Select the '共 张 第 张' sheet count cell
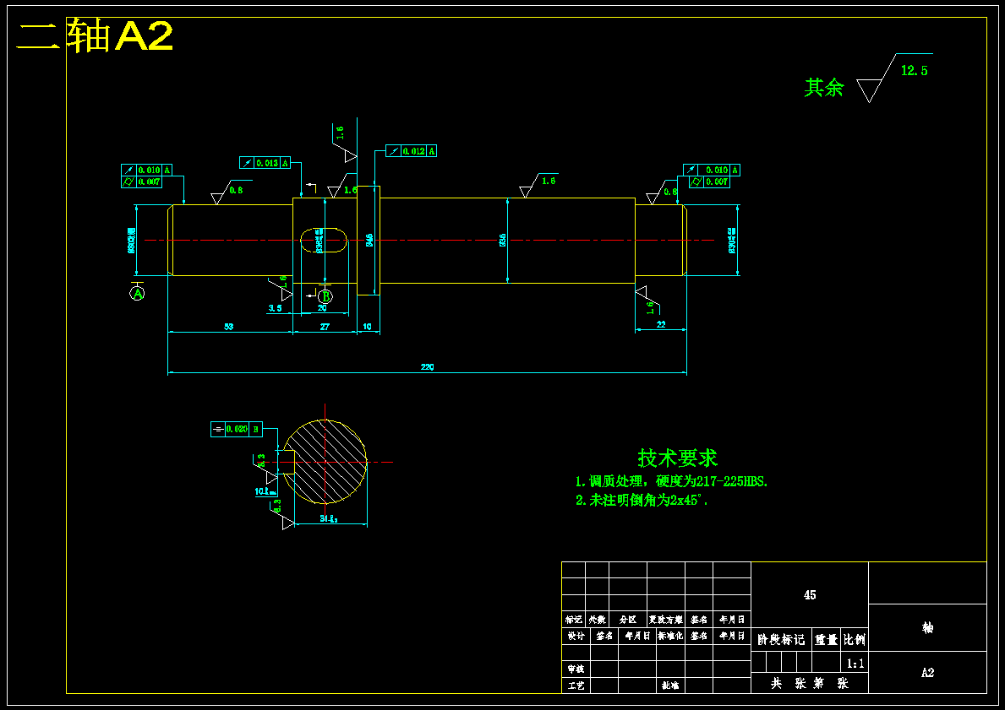Screen dimensions: 1005x710 pos(810,683)
